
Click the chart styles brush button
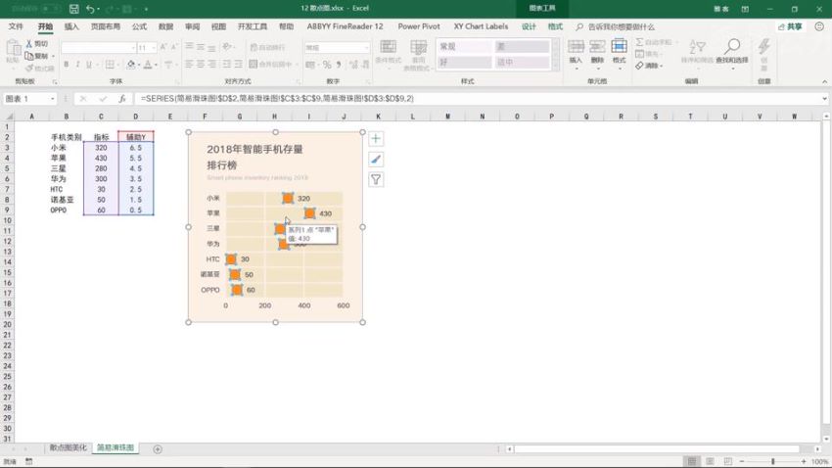376,160
